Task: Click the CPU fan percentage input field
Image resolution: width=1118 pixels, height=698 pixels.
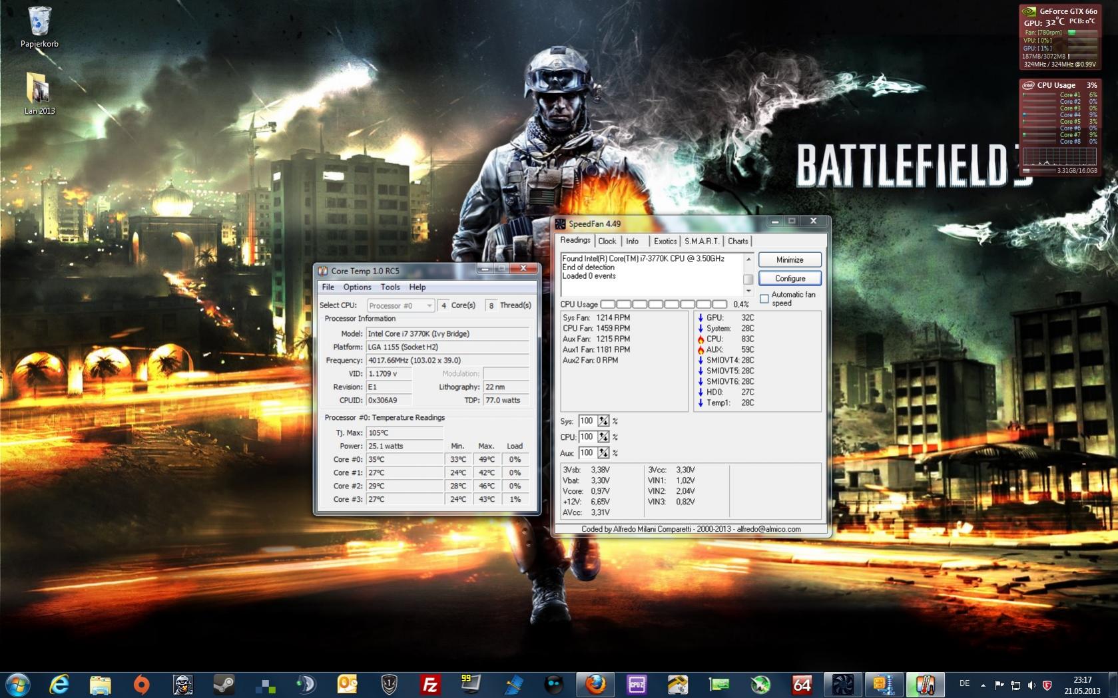Action: 587,437
